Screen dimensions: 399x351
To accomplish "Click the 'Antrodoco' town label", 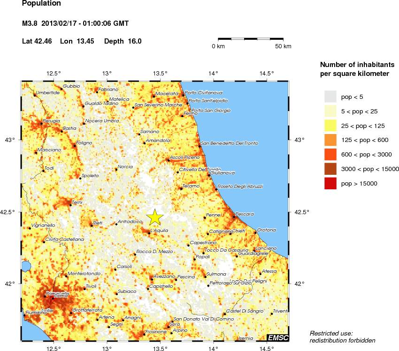I will [x=130, y=222].
